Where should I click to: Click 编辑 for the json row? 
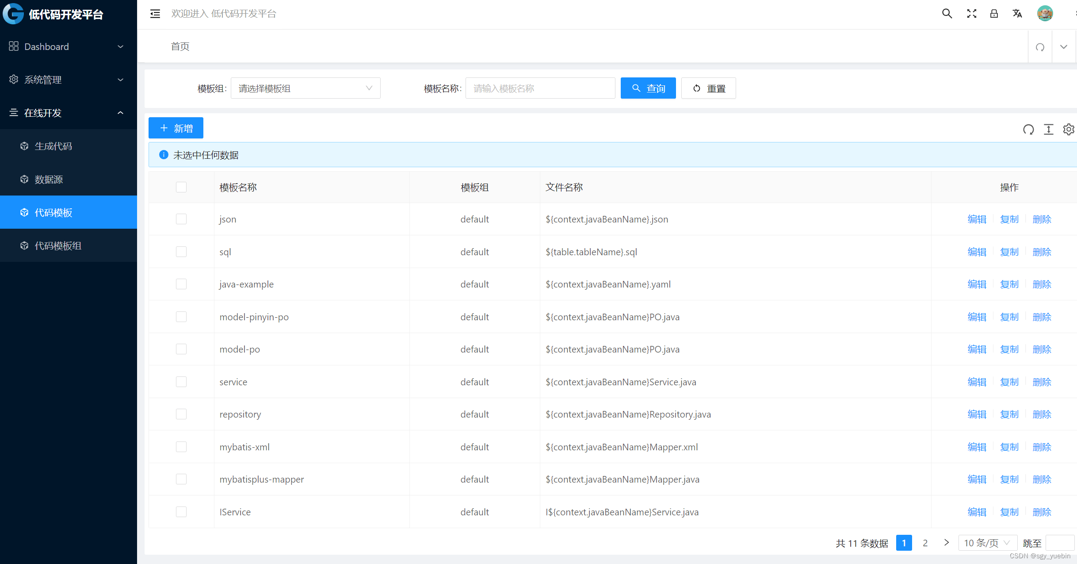(x=977, y=219)
